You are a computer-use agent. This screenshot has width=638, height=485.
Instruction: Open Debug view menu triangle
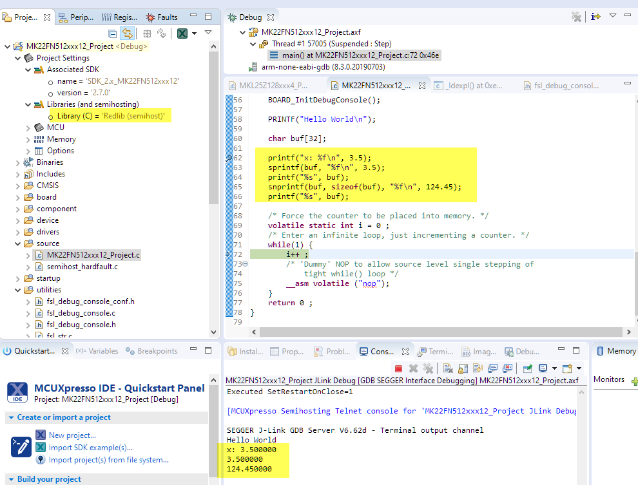pos(613,15)
